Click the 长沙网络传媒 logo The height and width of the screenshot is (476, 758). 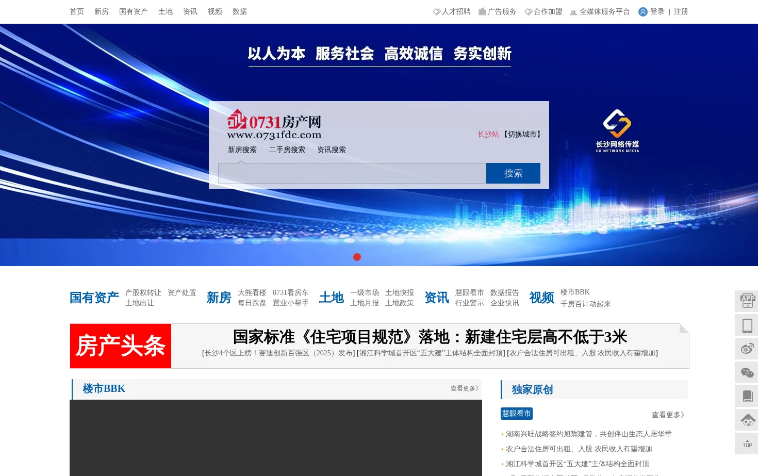pyautogui.click(x=617, y=131)
